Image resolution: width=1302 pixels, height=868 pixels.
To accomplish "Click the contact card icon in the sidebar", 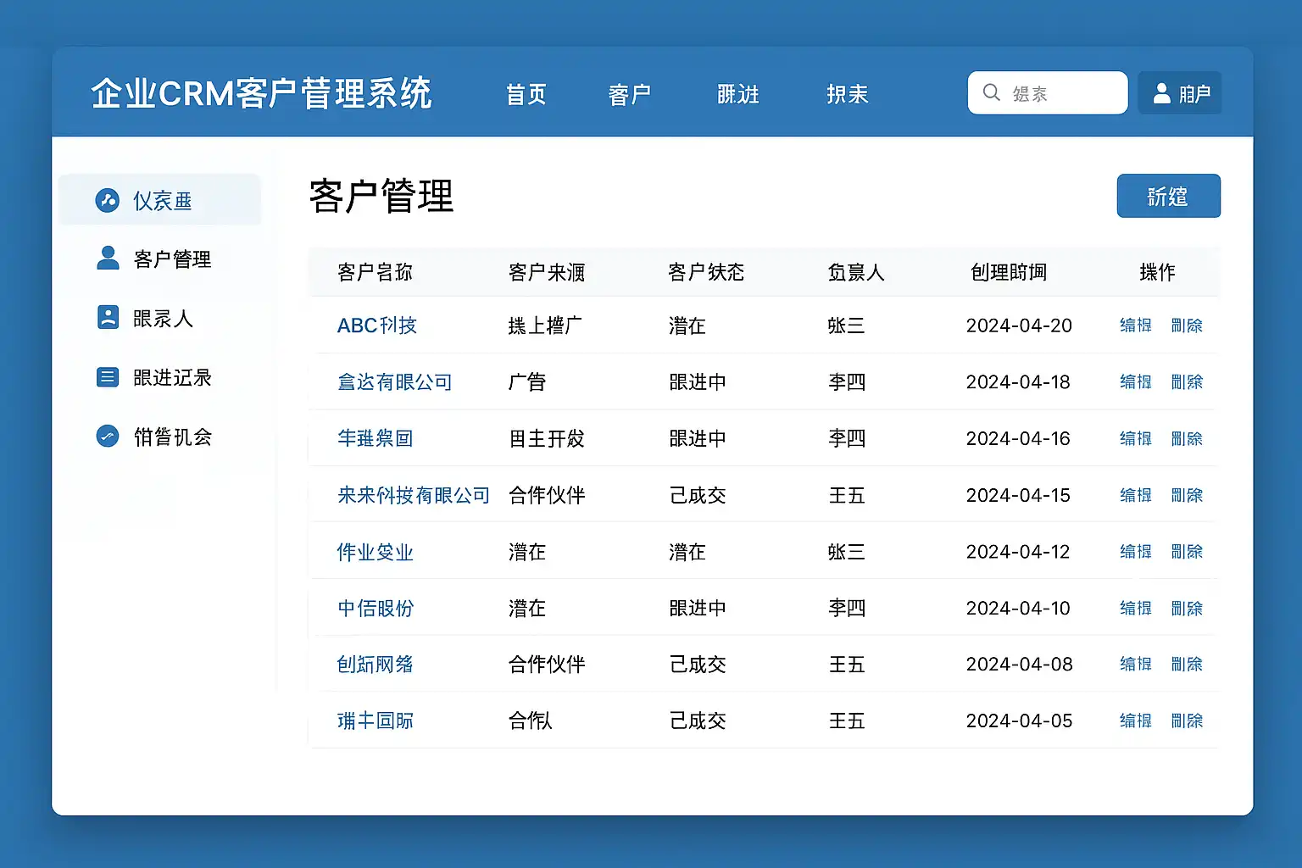I will coord(108,317).
